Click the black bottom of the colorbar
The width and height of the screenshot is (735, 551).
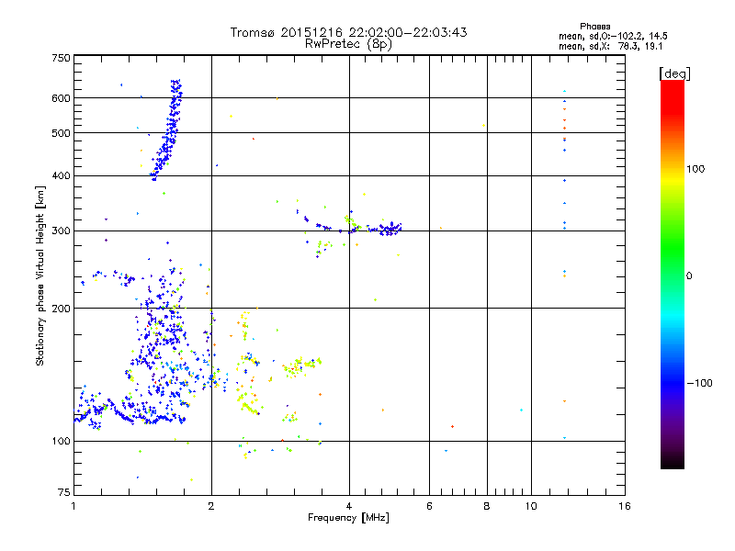tap(673, 462)
